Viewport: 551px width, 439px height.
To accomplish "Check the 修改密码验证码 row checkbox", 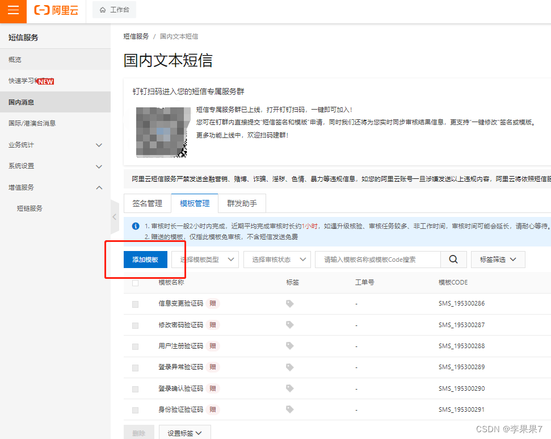I will click(x=135, y=325).
